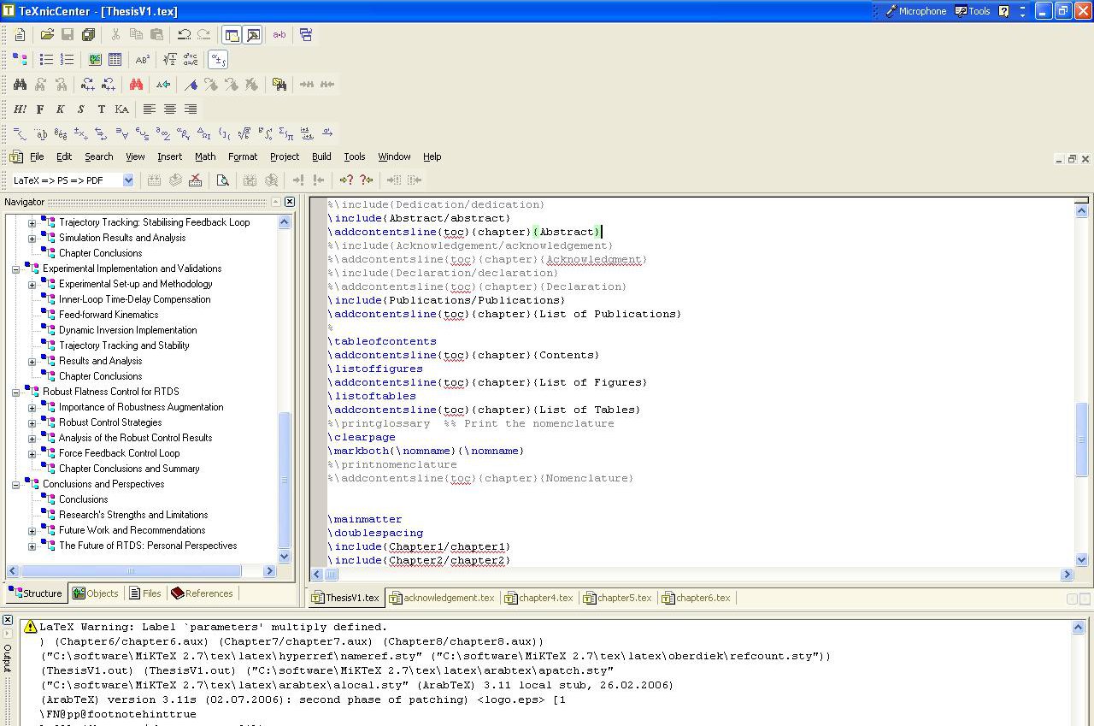This screenshot has width=1094, height=726.
Task: Switch to chapter6.tex tab
Action: tap(697, 598)
